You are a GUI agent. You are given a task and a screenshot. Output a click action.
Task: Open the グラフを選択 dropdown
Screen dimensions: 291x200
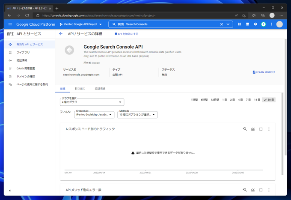point(92,102)
